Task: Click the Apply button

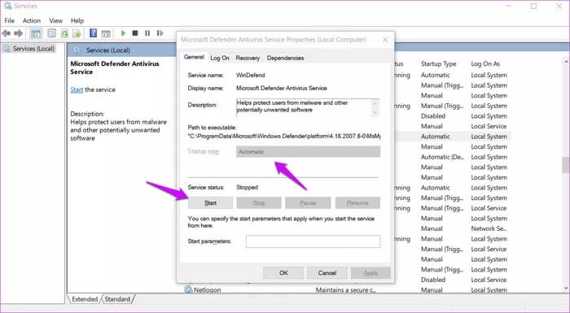Action: pos(370,272)
